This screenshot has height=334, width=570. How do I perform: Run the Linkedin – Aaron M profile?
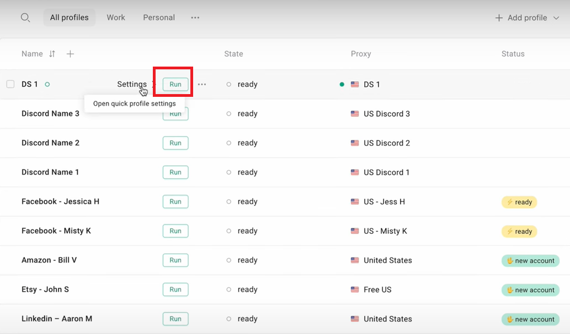pos(175,319)
